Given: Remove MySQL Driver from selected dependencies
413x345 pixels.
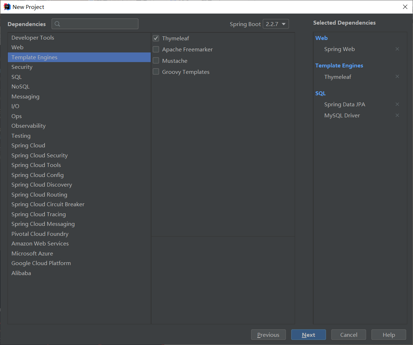Looking at the screenshot, I should coord(397,115).
